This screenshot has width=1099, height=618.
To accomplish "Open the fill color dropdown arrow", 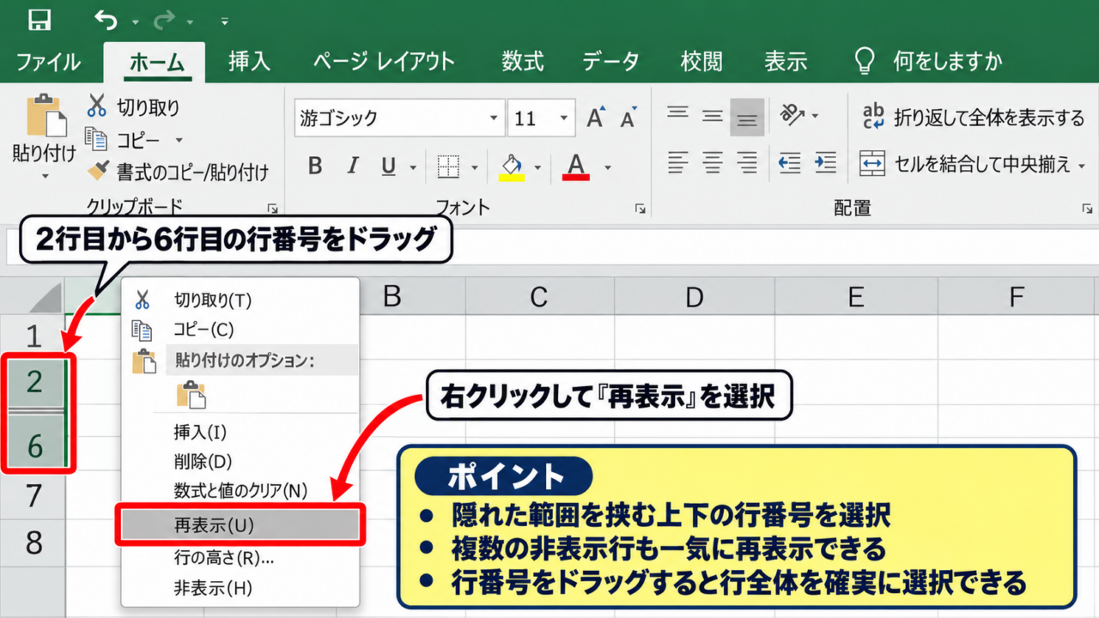I will pos(538,167).
